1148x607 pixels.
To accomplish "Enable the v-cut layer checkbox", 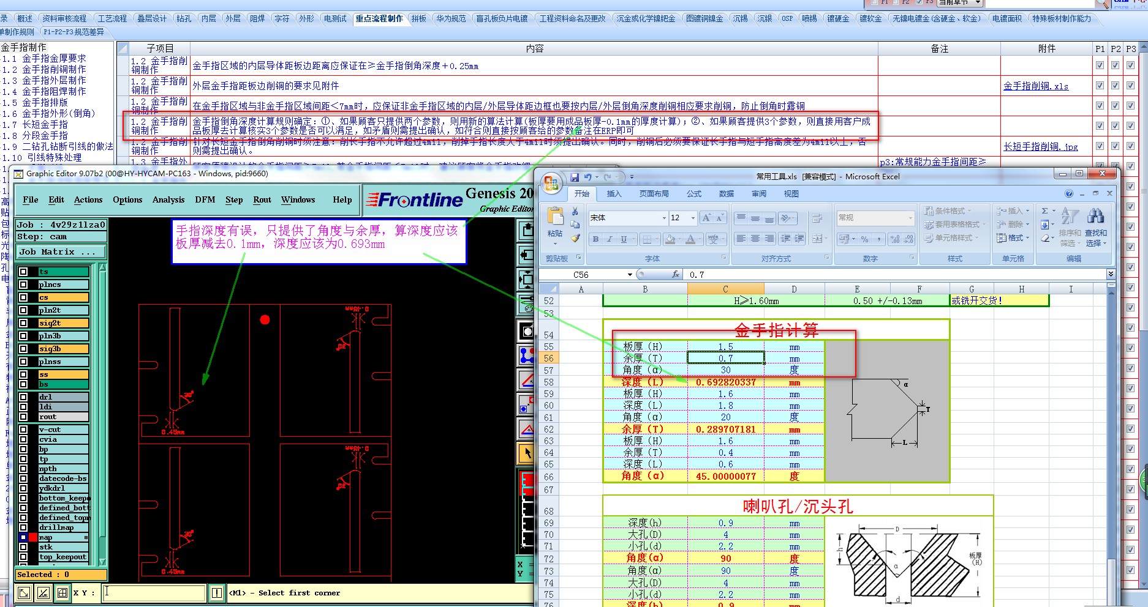I will (23, 430).
